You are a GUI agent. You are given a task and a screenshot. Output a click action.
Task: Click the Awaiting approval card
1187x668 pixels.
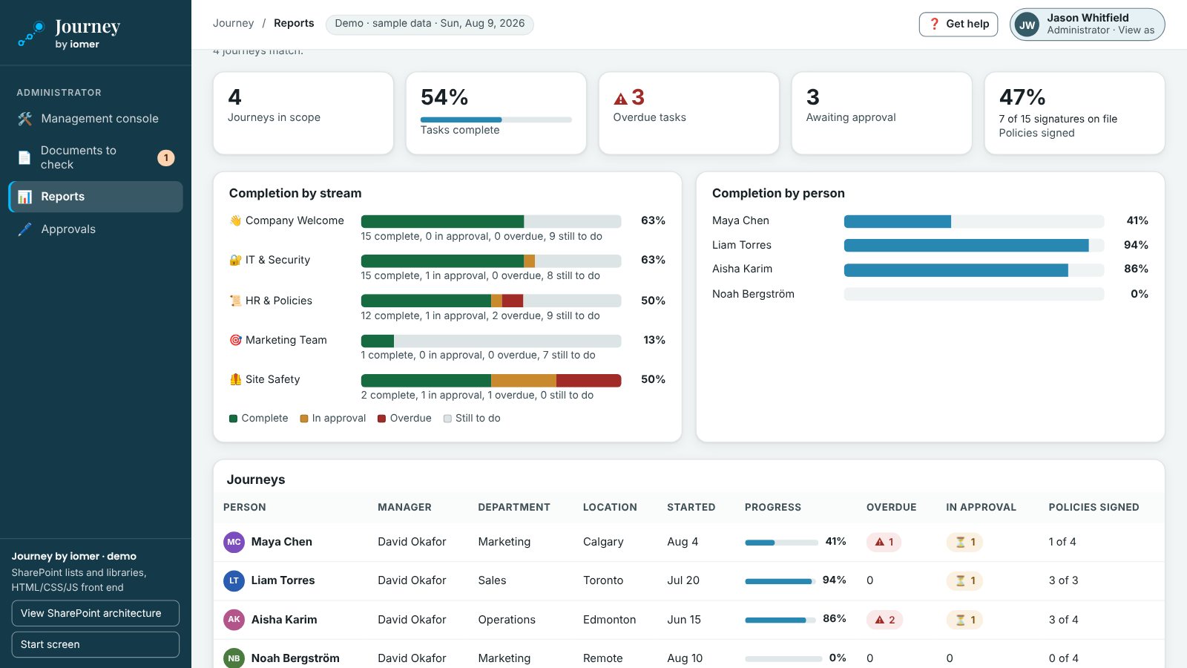click(x=882, y=113)
